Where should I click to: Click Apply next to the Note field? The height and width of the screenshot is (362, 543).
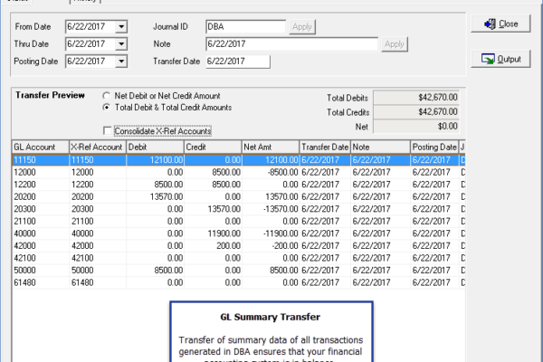(395, 44)
